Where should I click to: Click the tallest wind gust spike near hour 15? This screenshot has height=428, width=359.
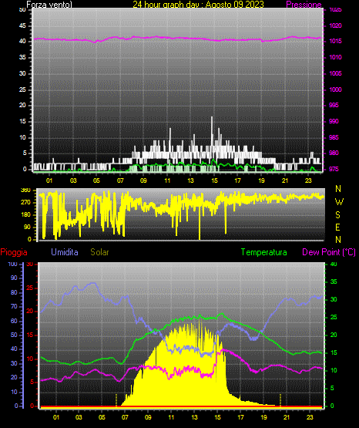pyautogui.click(x=212, y=131)
